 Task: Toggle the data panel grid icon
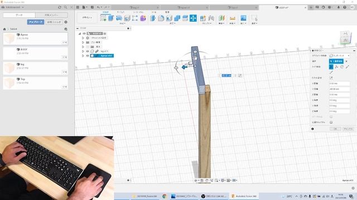[x=78, y=7]
